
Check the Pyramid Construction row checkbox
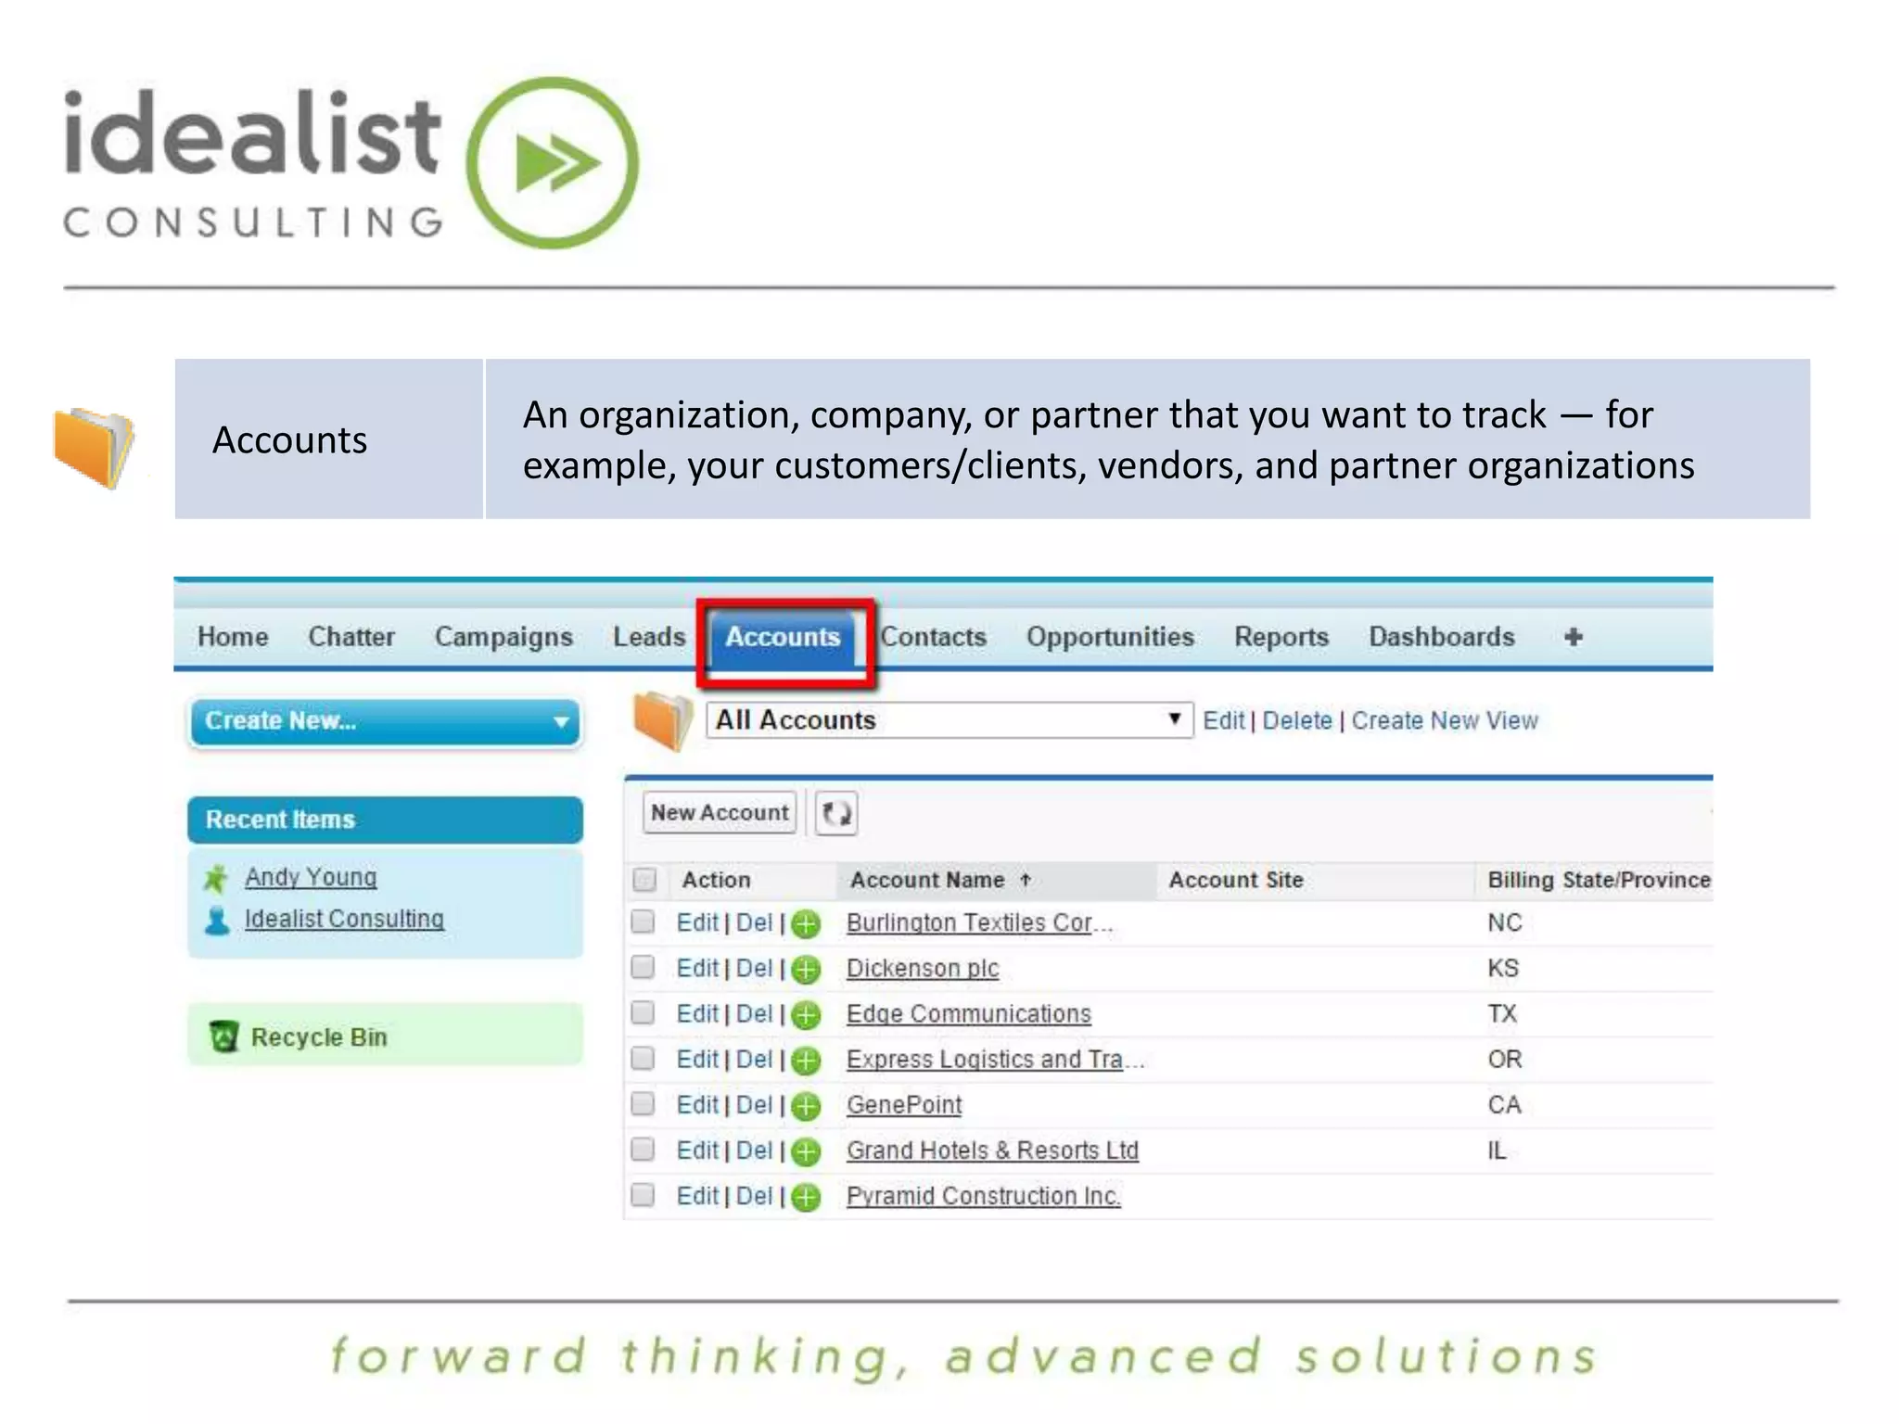pos(643,1195)
